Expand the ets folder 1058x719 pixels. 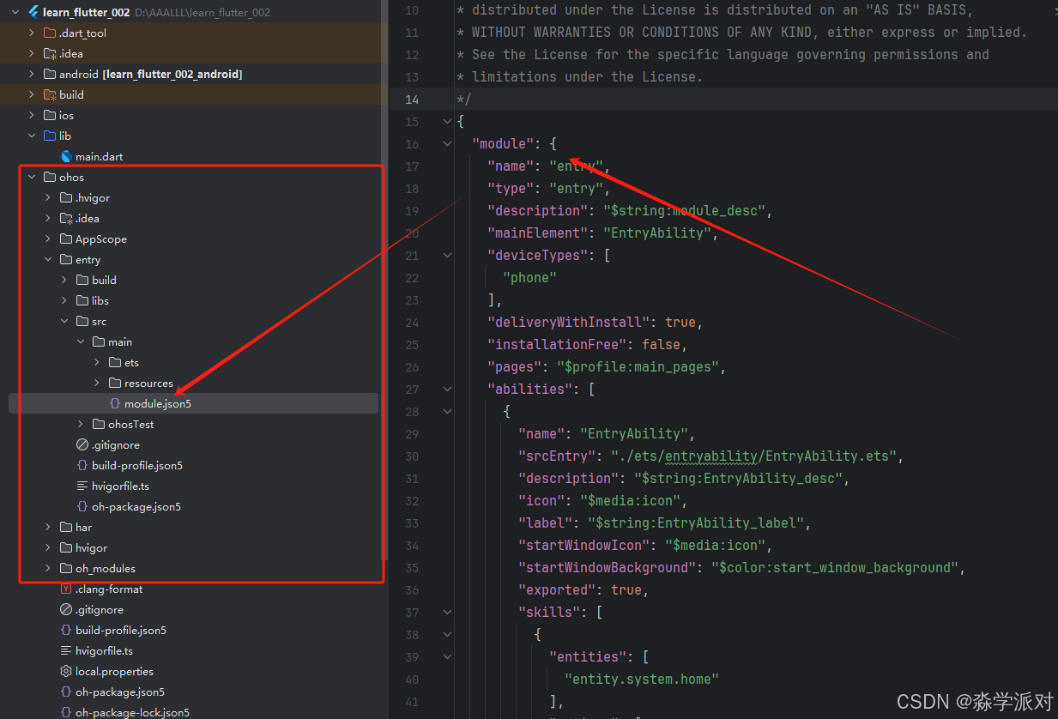point(97,362)
